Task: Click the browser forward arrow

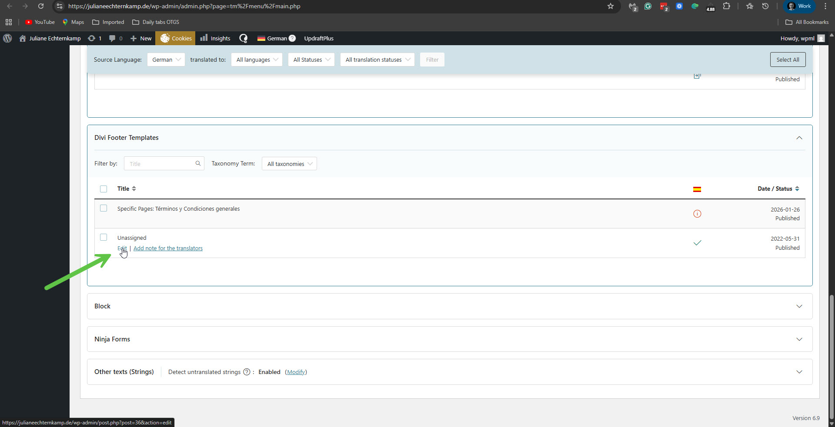Action: click(25, 6)
